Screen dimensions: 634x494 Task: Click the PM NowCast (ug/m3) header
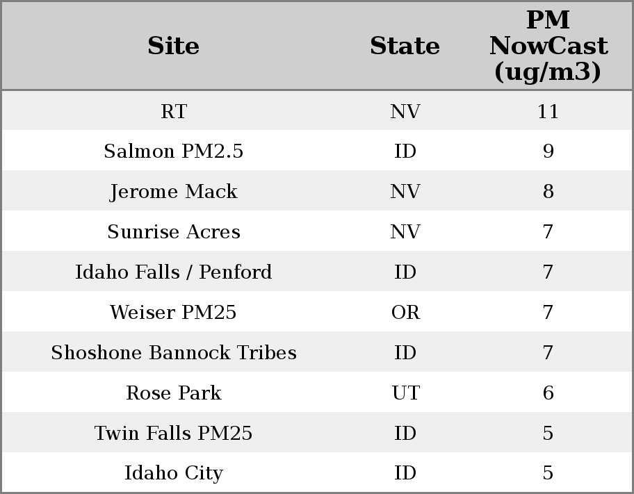[x=548, y=47]
